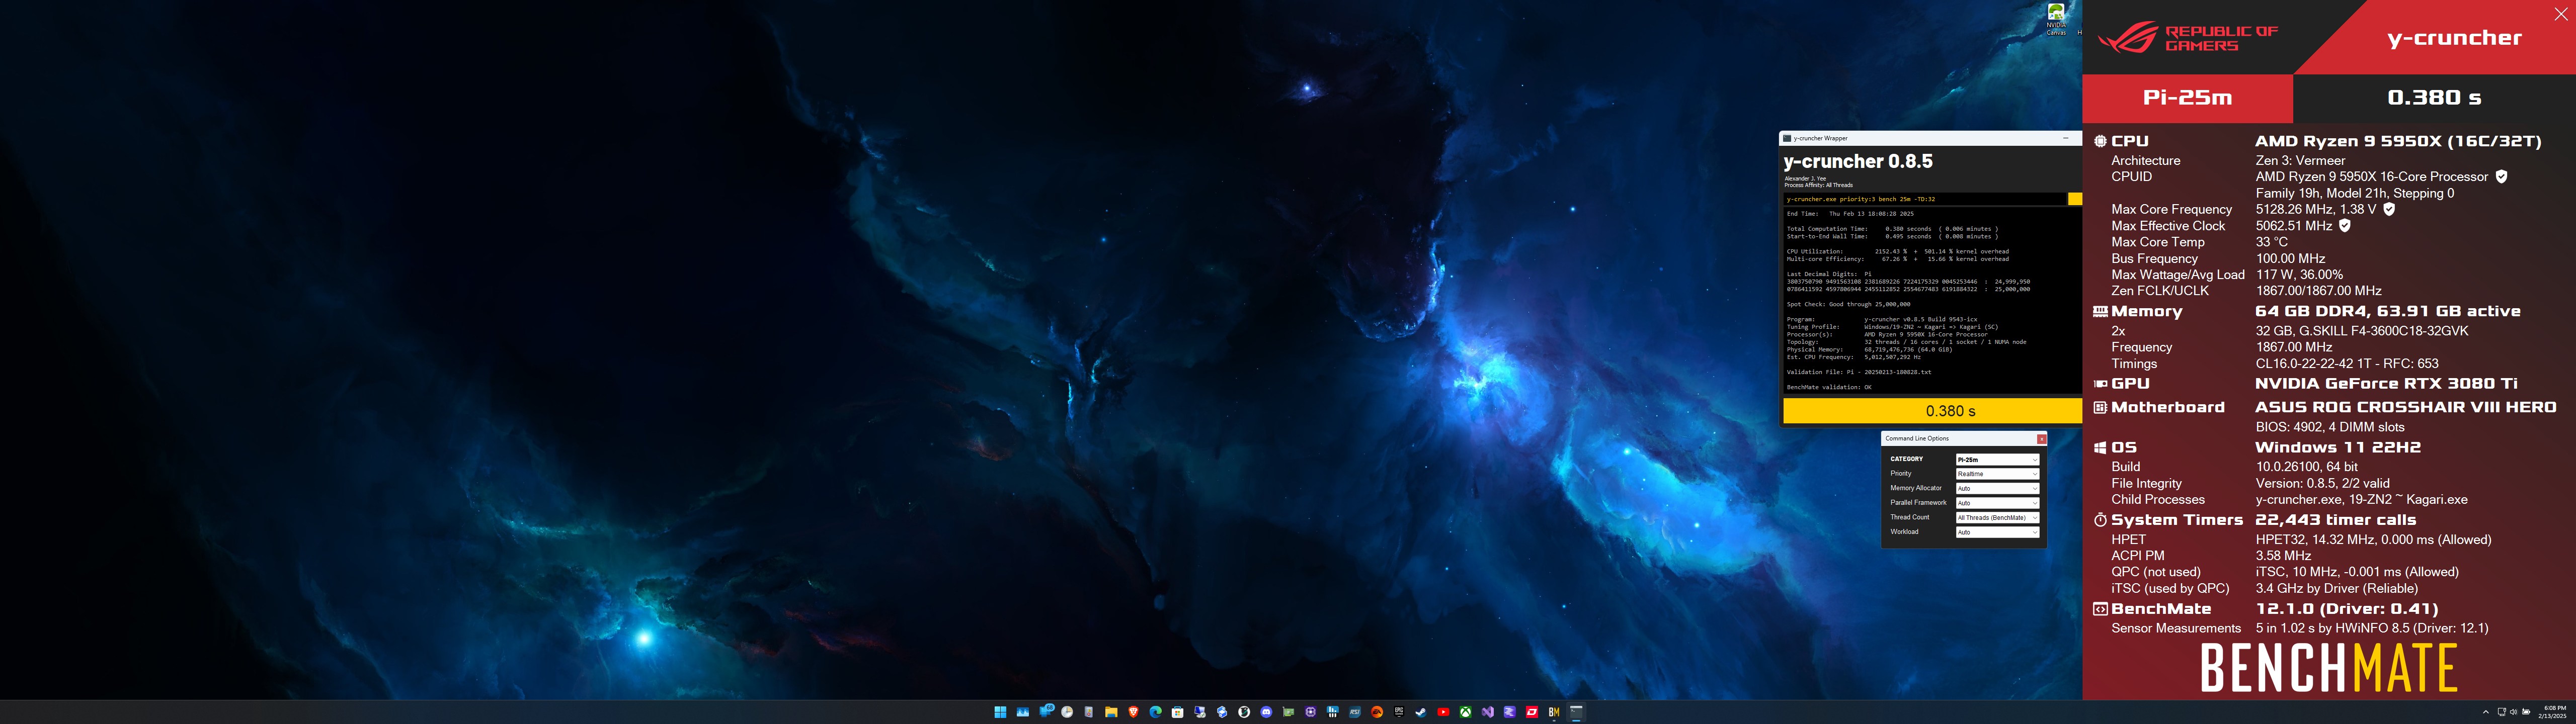Viewport: 2576px width, 724px height.
Task: Click the System Timers stopwatch icon
Action: [2100, 520]
